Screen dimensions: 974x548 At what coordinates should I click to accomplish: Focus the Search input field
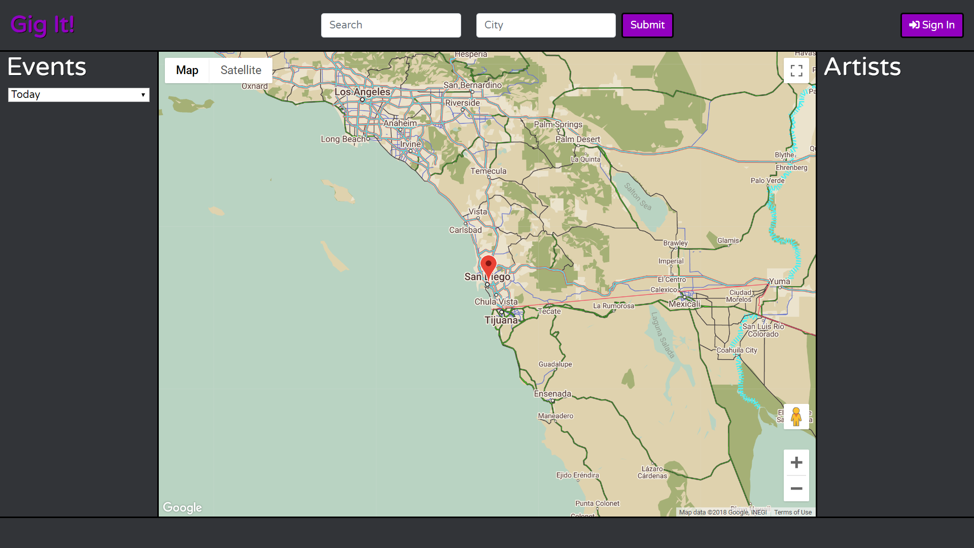point(391,25)
